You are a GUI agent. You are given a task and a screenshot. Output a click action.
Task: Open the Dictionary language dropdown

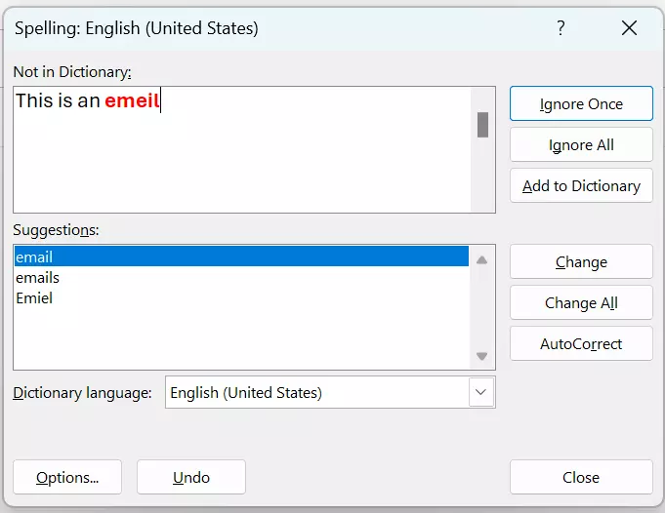pos(481,392)
